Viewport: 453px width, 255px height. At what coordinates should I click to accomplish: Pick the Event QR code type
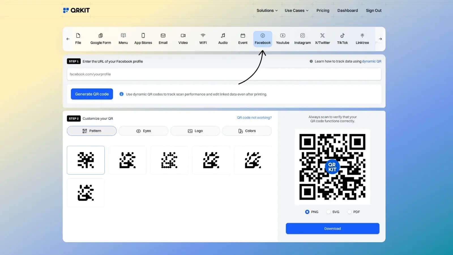click(243, 39)
